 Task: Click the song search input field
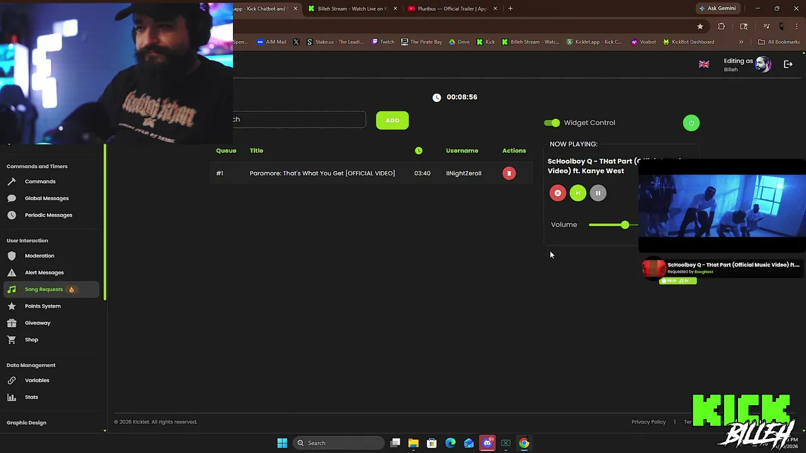(x=299, y=120)
